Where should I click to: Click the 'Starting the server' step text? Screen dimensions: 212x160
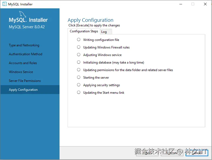coord(96,78)
